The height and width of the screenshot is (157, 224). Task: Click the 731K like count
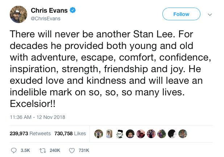coord(83,150)
